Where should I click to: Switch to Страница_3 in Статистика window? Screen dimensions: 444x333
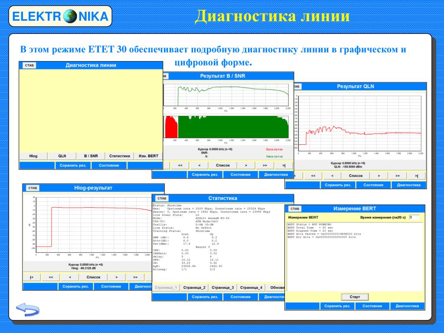tap(223, 288)
